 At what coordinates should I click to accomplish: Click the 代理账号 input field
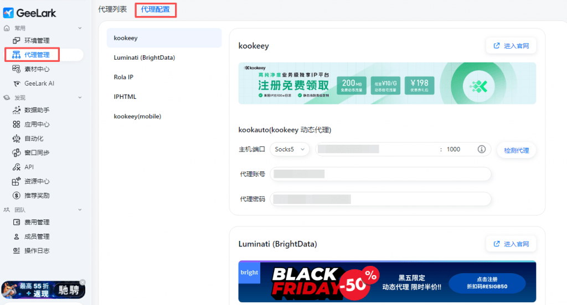point(380,174)
